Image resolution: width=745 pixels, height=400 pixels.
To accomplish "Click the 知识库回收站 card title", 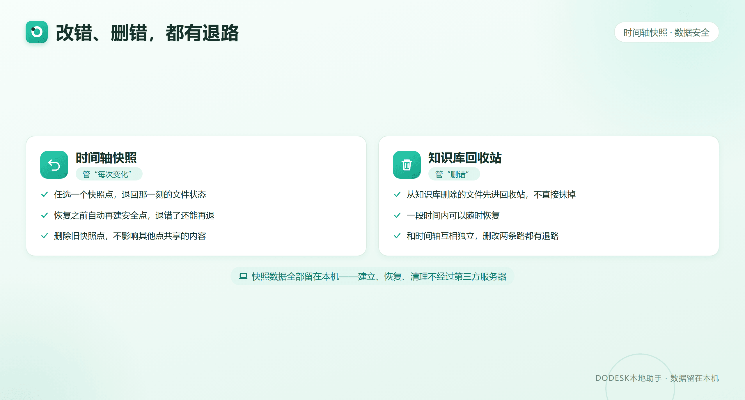I will (465, 158).
